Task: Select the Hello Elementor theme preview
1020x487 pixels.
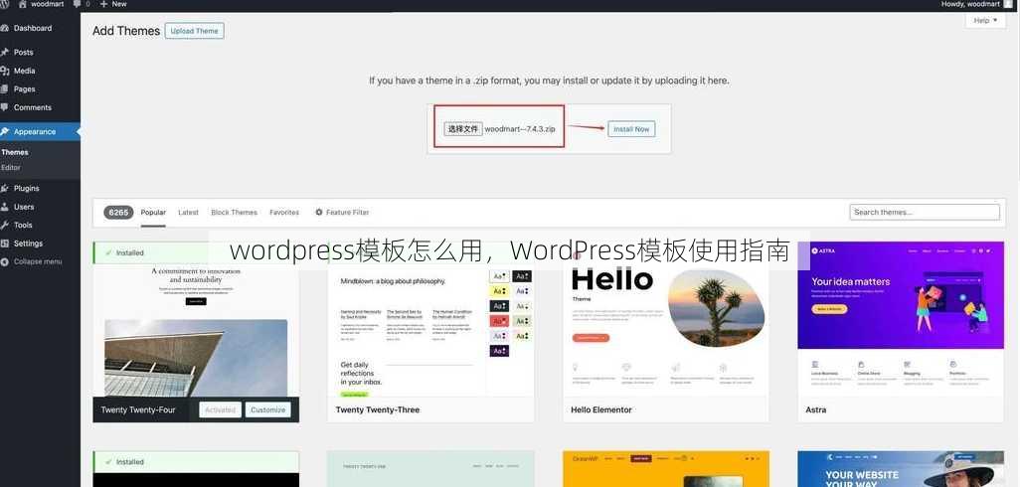Action: pyautogui.click(x=665, y=319)
